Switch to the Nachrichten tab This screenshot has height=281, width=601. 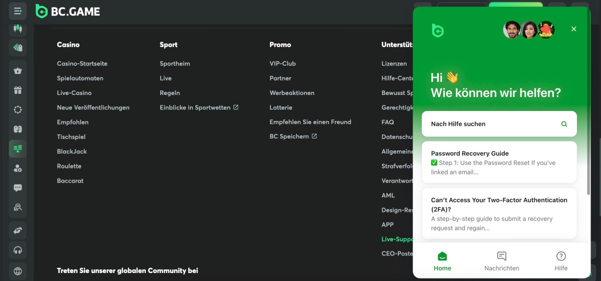tap(501, 261)
